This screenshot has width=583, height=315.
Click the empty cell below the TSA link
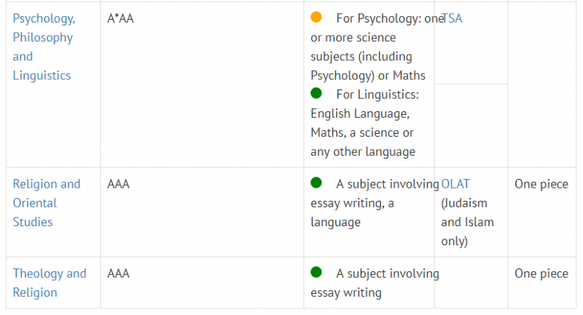coord(471,125)
